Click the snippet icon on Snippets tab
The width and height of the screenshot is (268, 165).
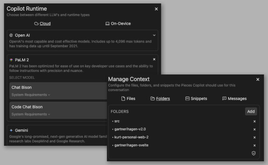(x=187, y=99)
